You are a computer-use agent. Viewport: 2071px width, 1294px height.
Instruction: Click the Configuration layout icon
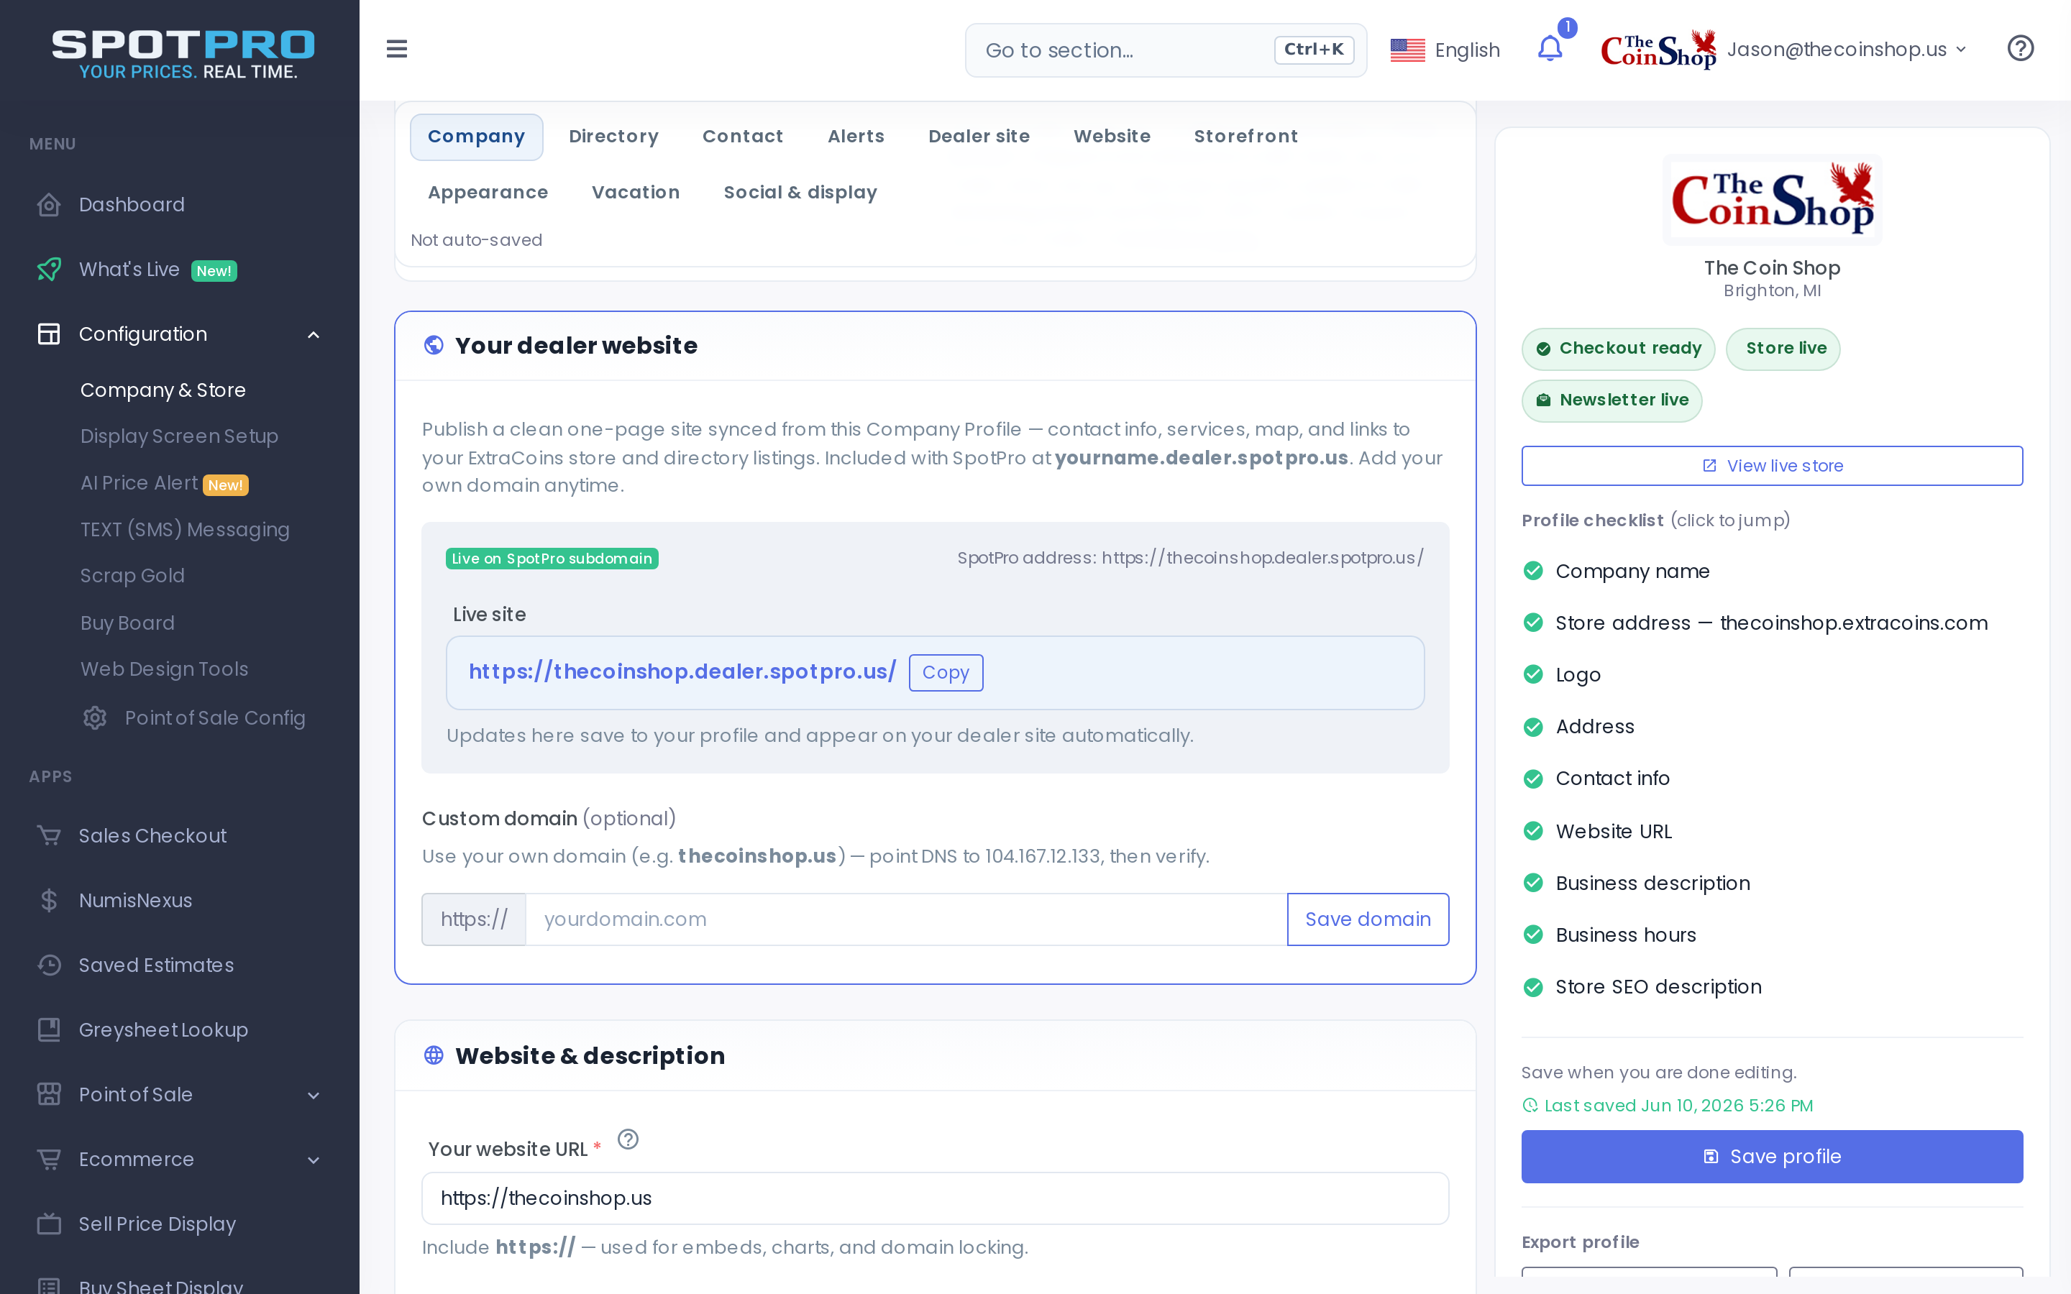(x=49, y=334)
